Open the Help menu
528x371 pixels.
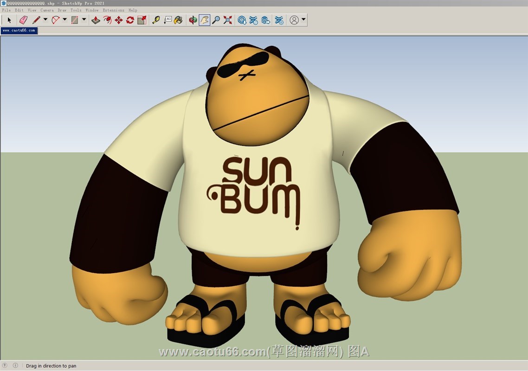[133, 10]
